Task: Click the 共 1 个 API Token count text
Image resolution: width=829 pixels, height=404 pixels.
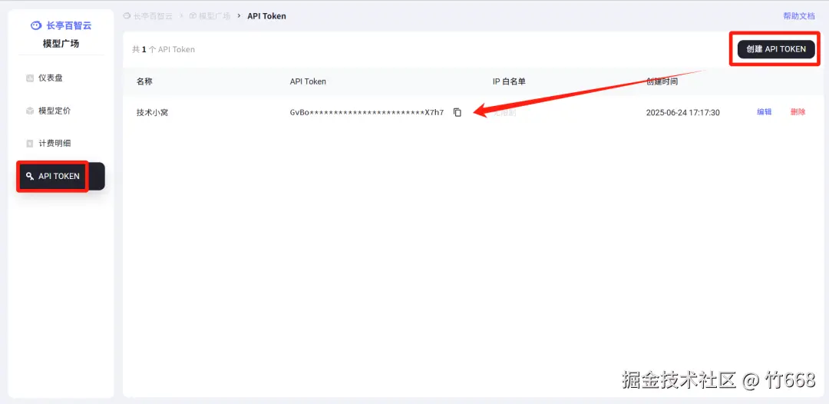Action: tap(163, 49)
